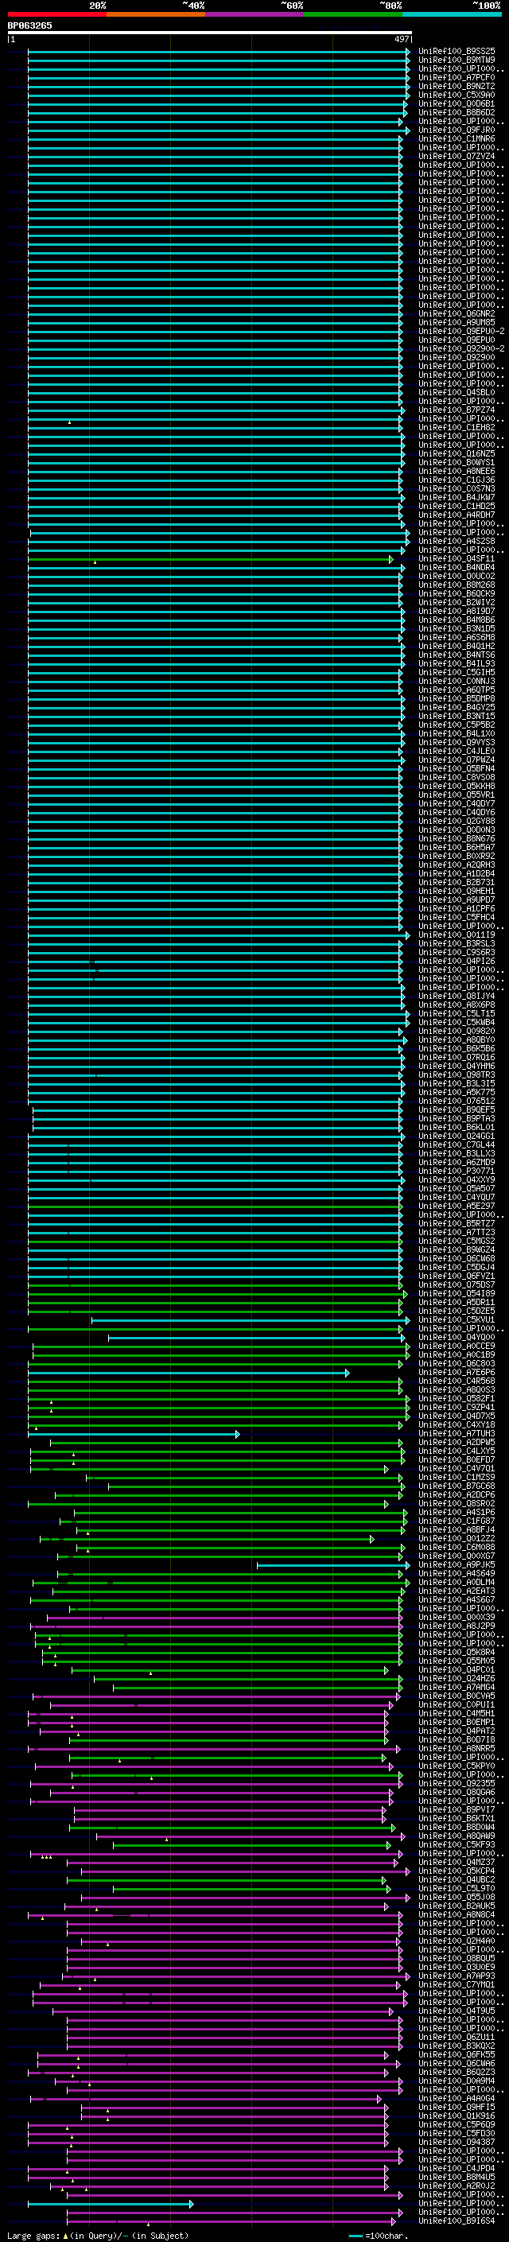Open the UniRef100_C5X9A0 entry
The height and width of the screenshot is (2242, 509).
pyautogui.click(x=457, y=95)
